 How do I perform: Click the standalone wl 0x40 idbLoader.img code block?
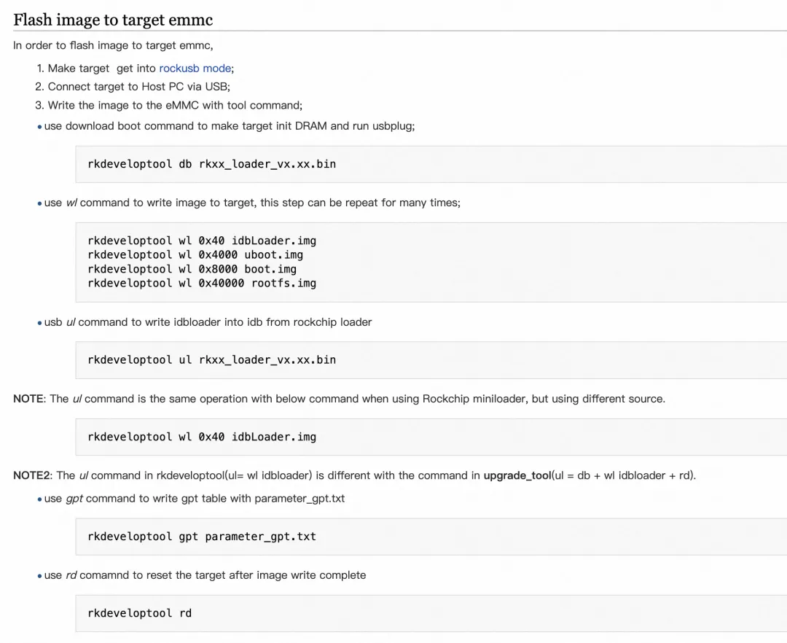202,437
